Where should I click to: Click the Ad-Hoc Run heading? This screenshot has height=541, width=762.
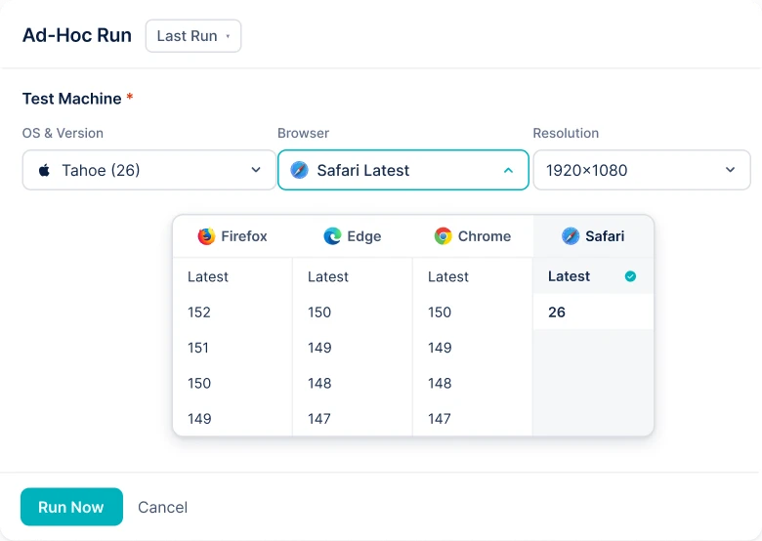click(x=77, y=35)
